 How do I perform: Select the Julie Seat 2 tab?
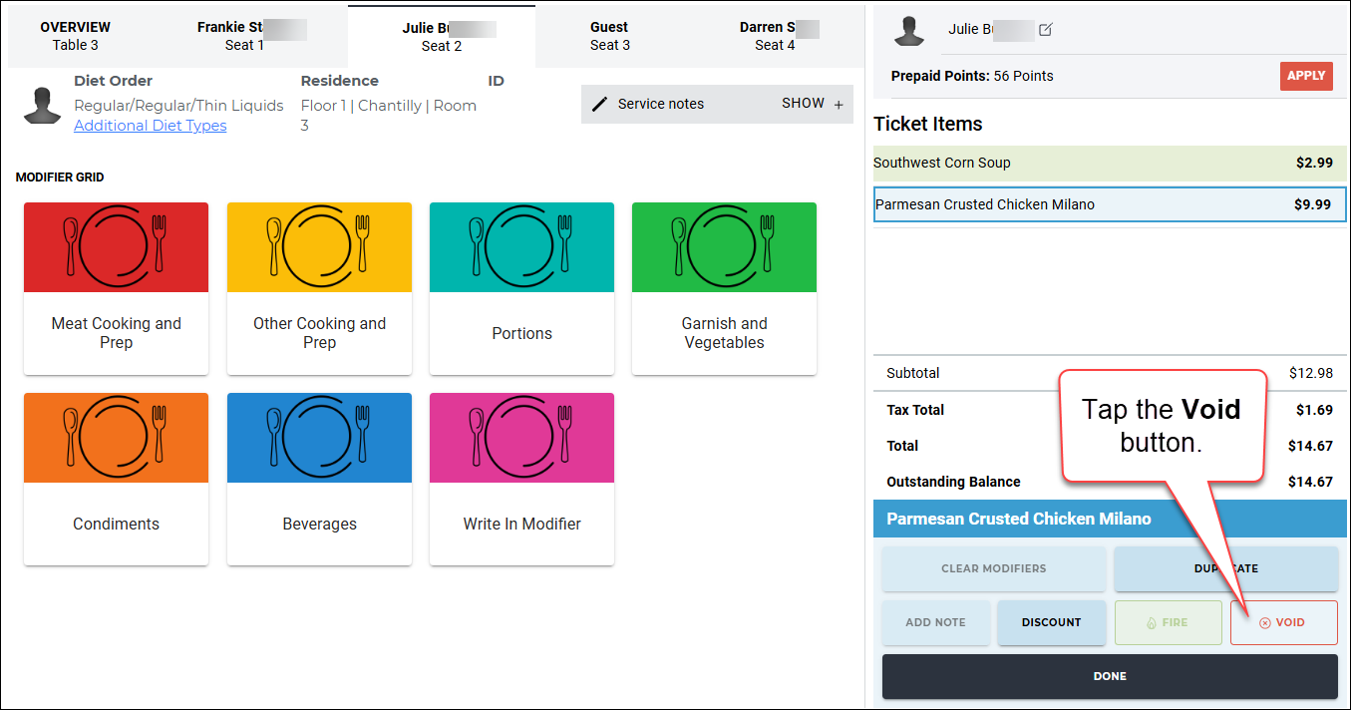442,36
